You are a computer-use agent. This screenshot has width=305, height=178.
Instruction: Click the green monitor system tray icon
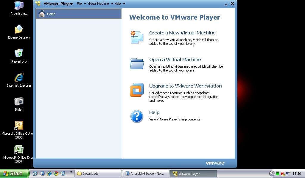[x=278, y=174]
